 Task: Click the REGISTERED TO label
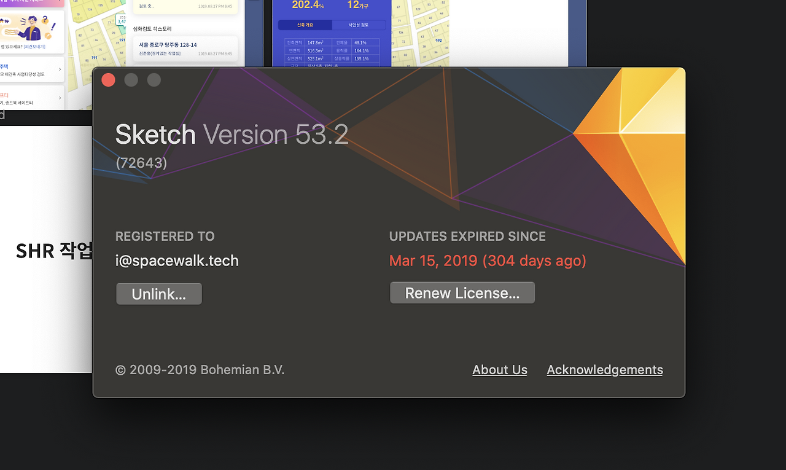pyautogui.click(x=165, y=237)
